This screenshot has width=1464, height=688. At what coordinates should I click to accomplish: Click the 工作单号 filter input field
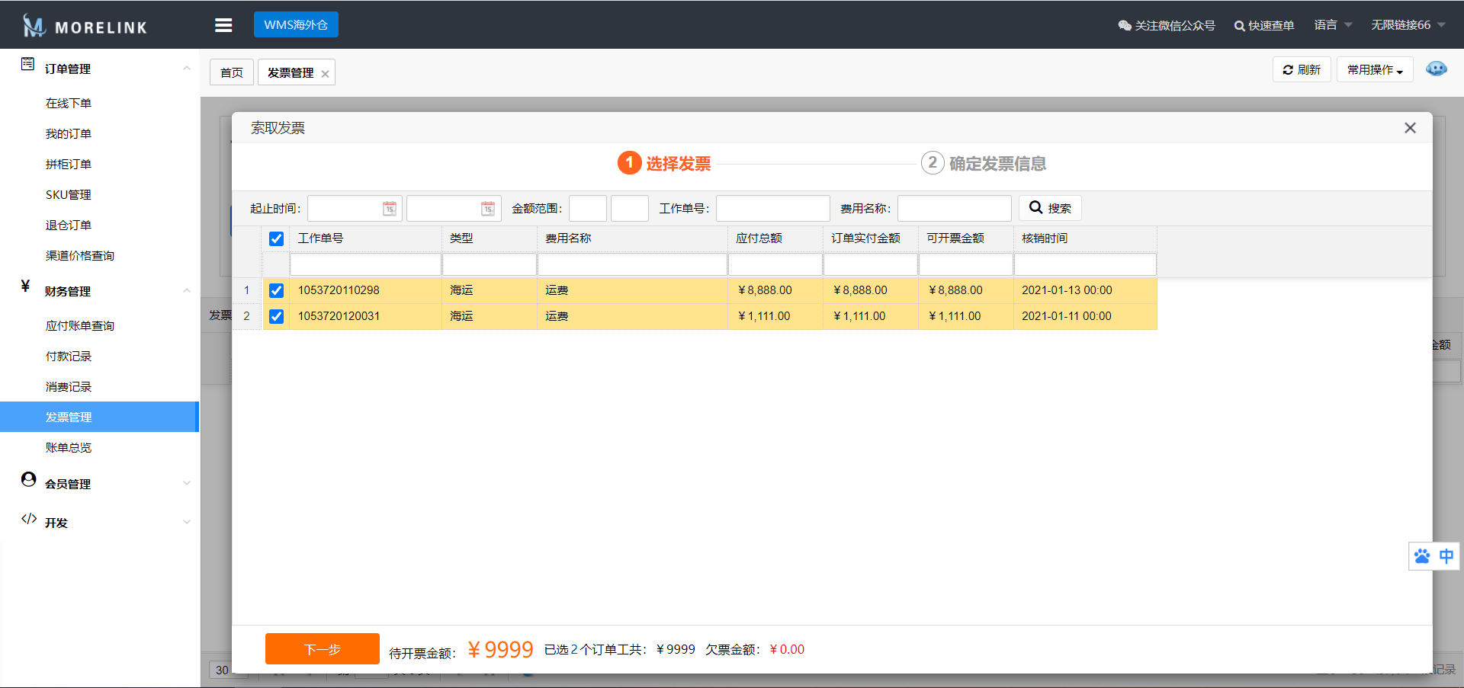click(772, 209)
